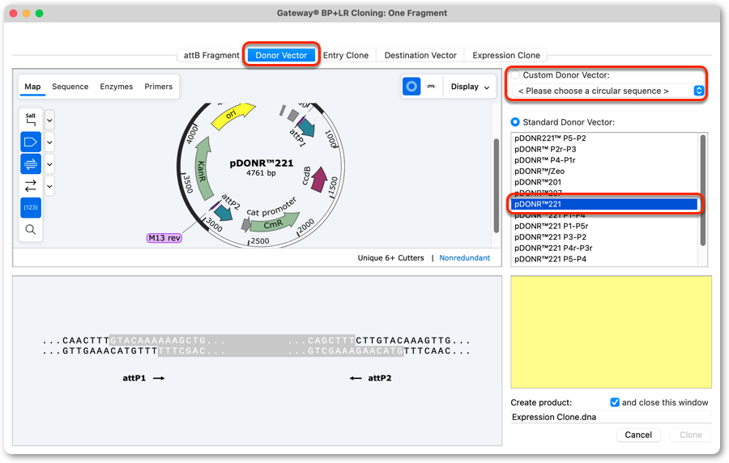
Task: Expand the primers options chevron
Action: click(x=49, y=164)
